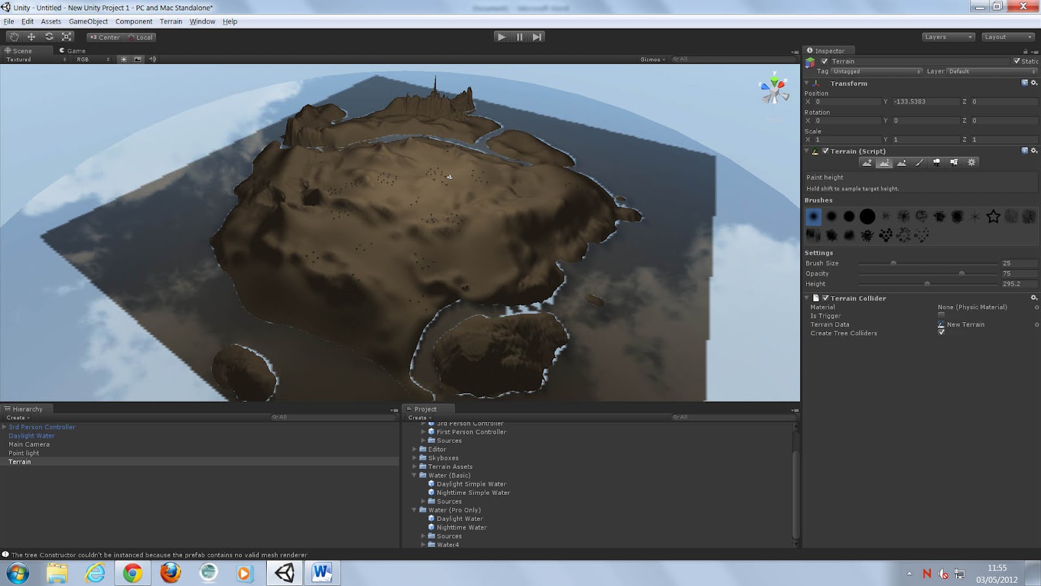1041x586 pixels.
Task: Select the Raise/Lower Terrain tool
Action: tap(867, 162)
